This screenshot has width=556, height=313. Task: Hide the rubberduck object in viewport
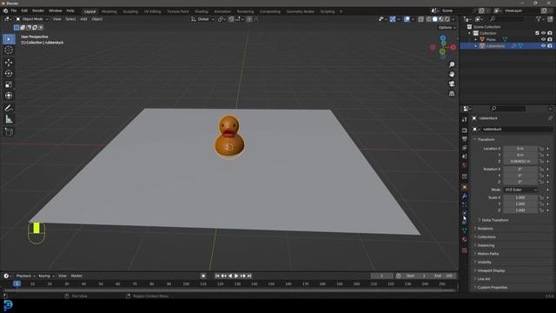543,46
